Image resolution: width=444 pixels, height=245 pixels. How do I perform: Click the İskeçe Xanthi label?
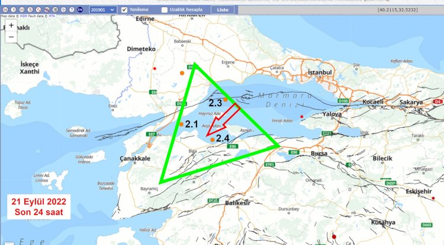tap(30, 68)
